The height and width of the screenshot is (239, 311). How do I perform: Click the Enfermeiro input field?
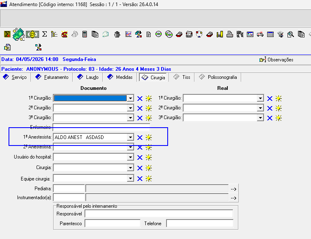102,127
